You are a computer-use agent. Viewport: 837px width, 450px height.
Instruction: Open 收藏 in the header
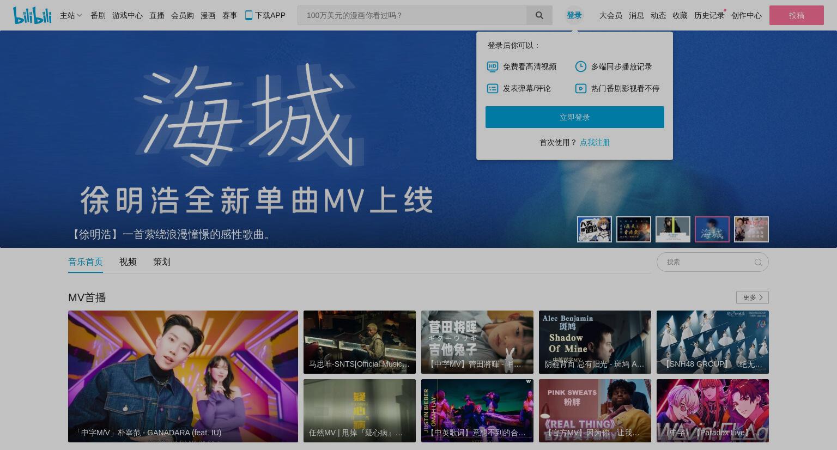(680, 15)
